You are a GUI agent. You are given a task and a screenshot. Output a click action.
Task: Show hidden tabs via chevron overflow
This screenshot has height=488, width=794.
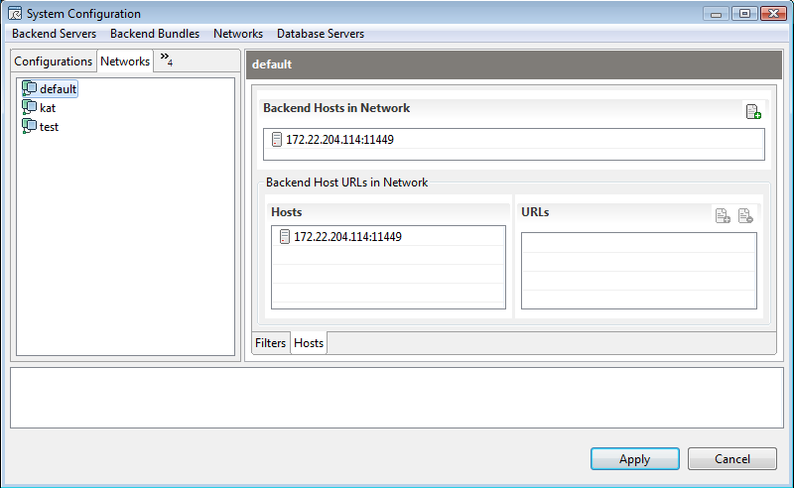(167, 60)
